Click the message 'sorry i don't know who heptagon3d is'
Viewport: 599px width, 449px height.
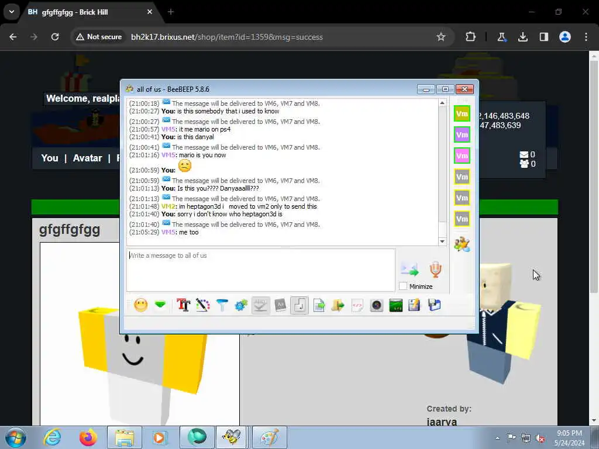point(229,214)
